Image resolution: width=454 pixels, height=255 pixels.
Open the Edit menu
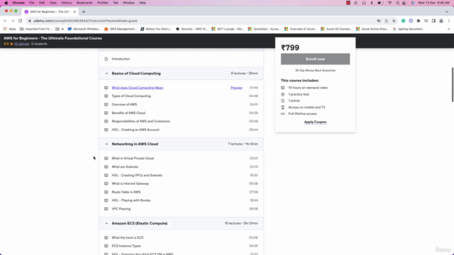pyautogui.click(x=42, y=3)
